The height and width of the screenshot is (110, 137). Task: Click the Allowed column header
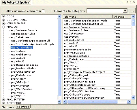point(122,17)
